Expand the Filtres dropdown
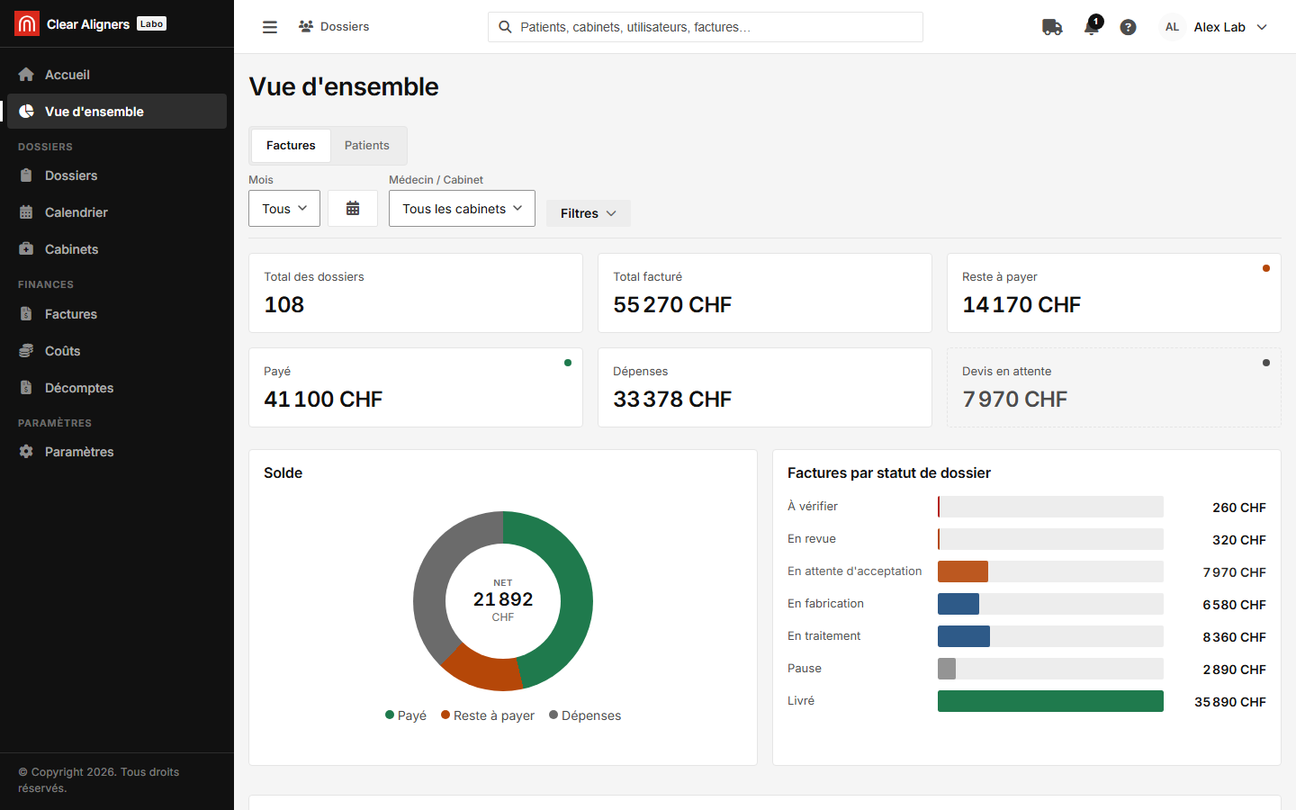Screen dimensions: 1296x810 tap(589, 213)
